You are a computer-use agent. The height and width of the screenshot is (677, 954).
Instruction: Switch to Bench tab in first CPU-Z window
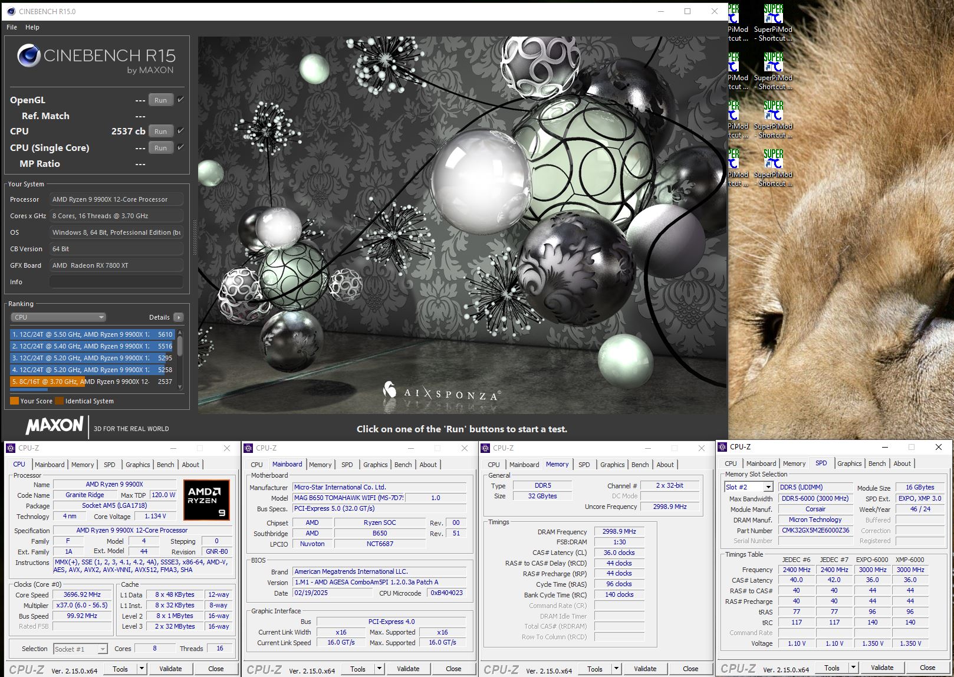click(166, 465)
